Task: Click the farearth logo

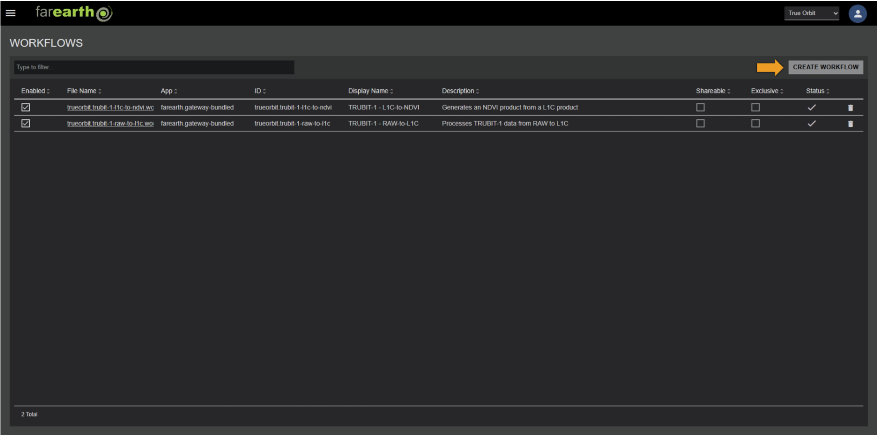Action: click(74, 13)
